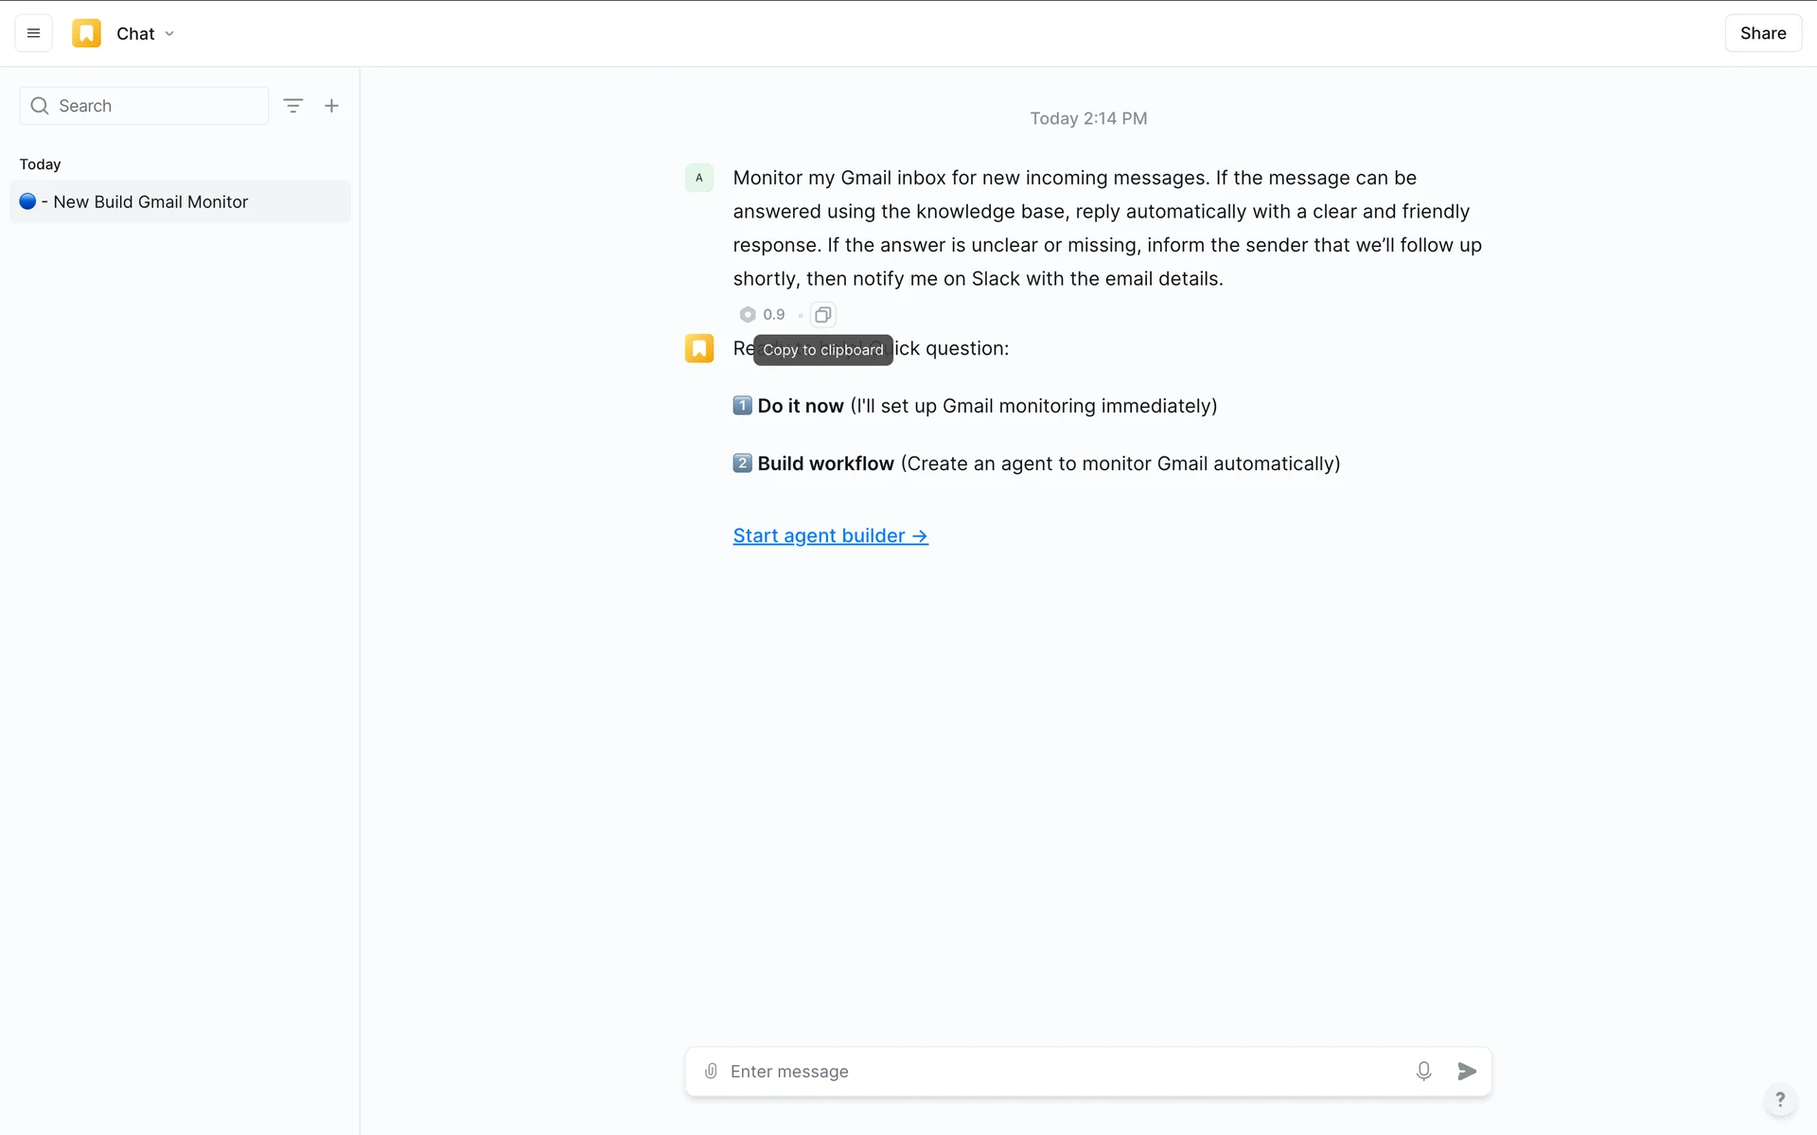This screenshot has height=1135, width=1817.
Task: Open the conversation filter options
Action: [293, 106]
